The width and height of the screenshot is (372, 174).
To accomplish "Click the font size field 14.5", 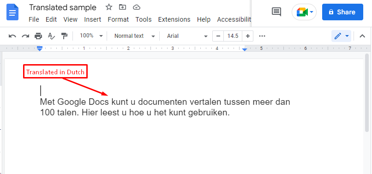I will pos(233,36).
